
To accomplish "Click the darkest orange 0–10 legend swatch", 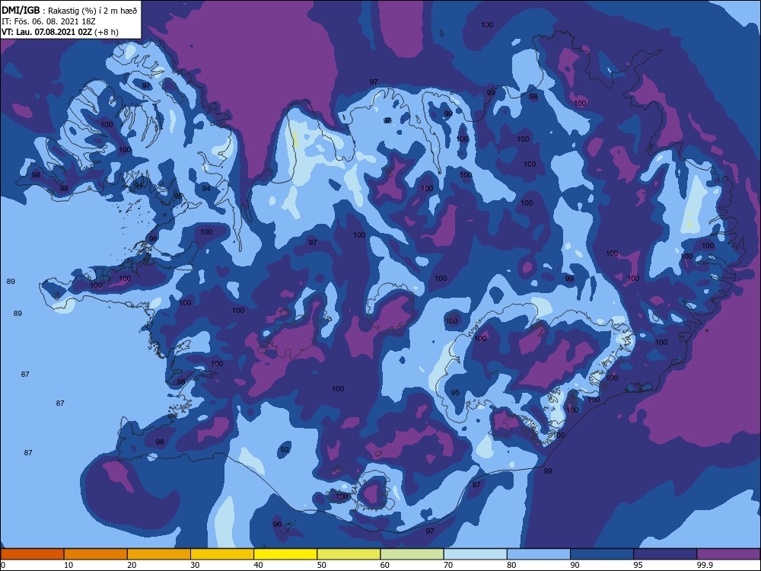I will (32, 554).
